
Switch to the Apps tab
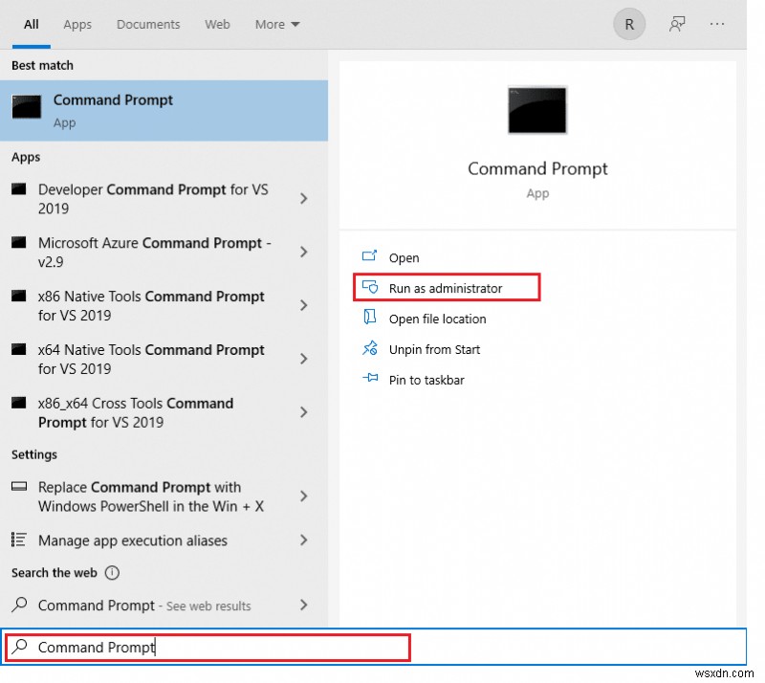point(76,24)
